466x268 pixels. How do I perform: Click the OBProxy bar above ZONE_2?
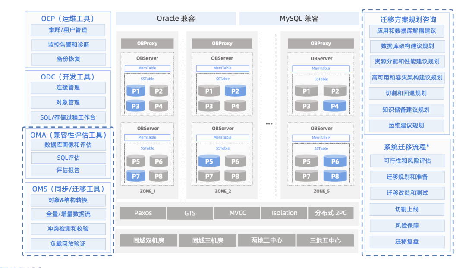click(x=222, y=44)
